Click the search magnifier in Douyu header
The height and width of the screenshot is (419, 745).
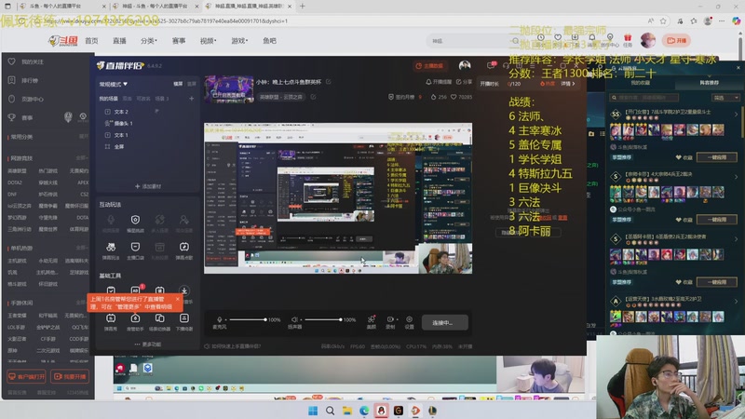[515, 41]
